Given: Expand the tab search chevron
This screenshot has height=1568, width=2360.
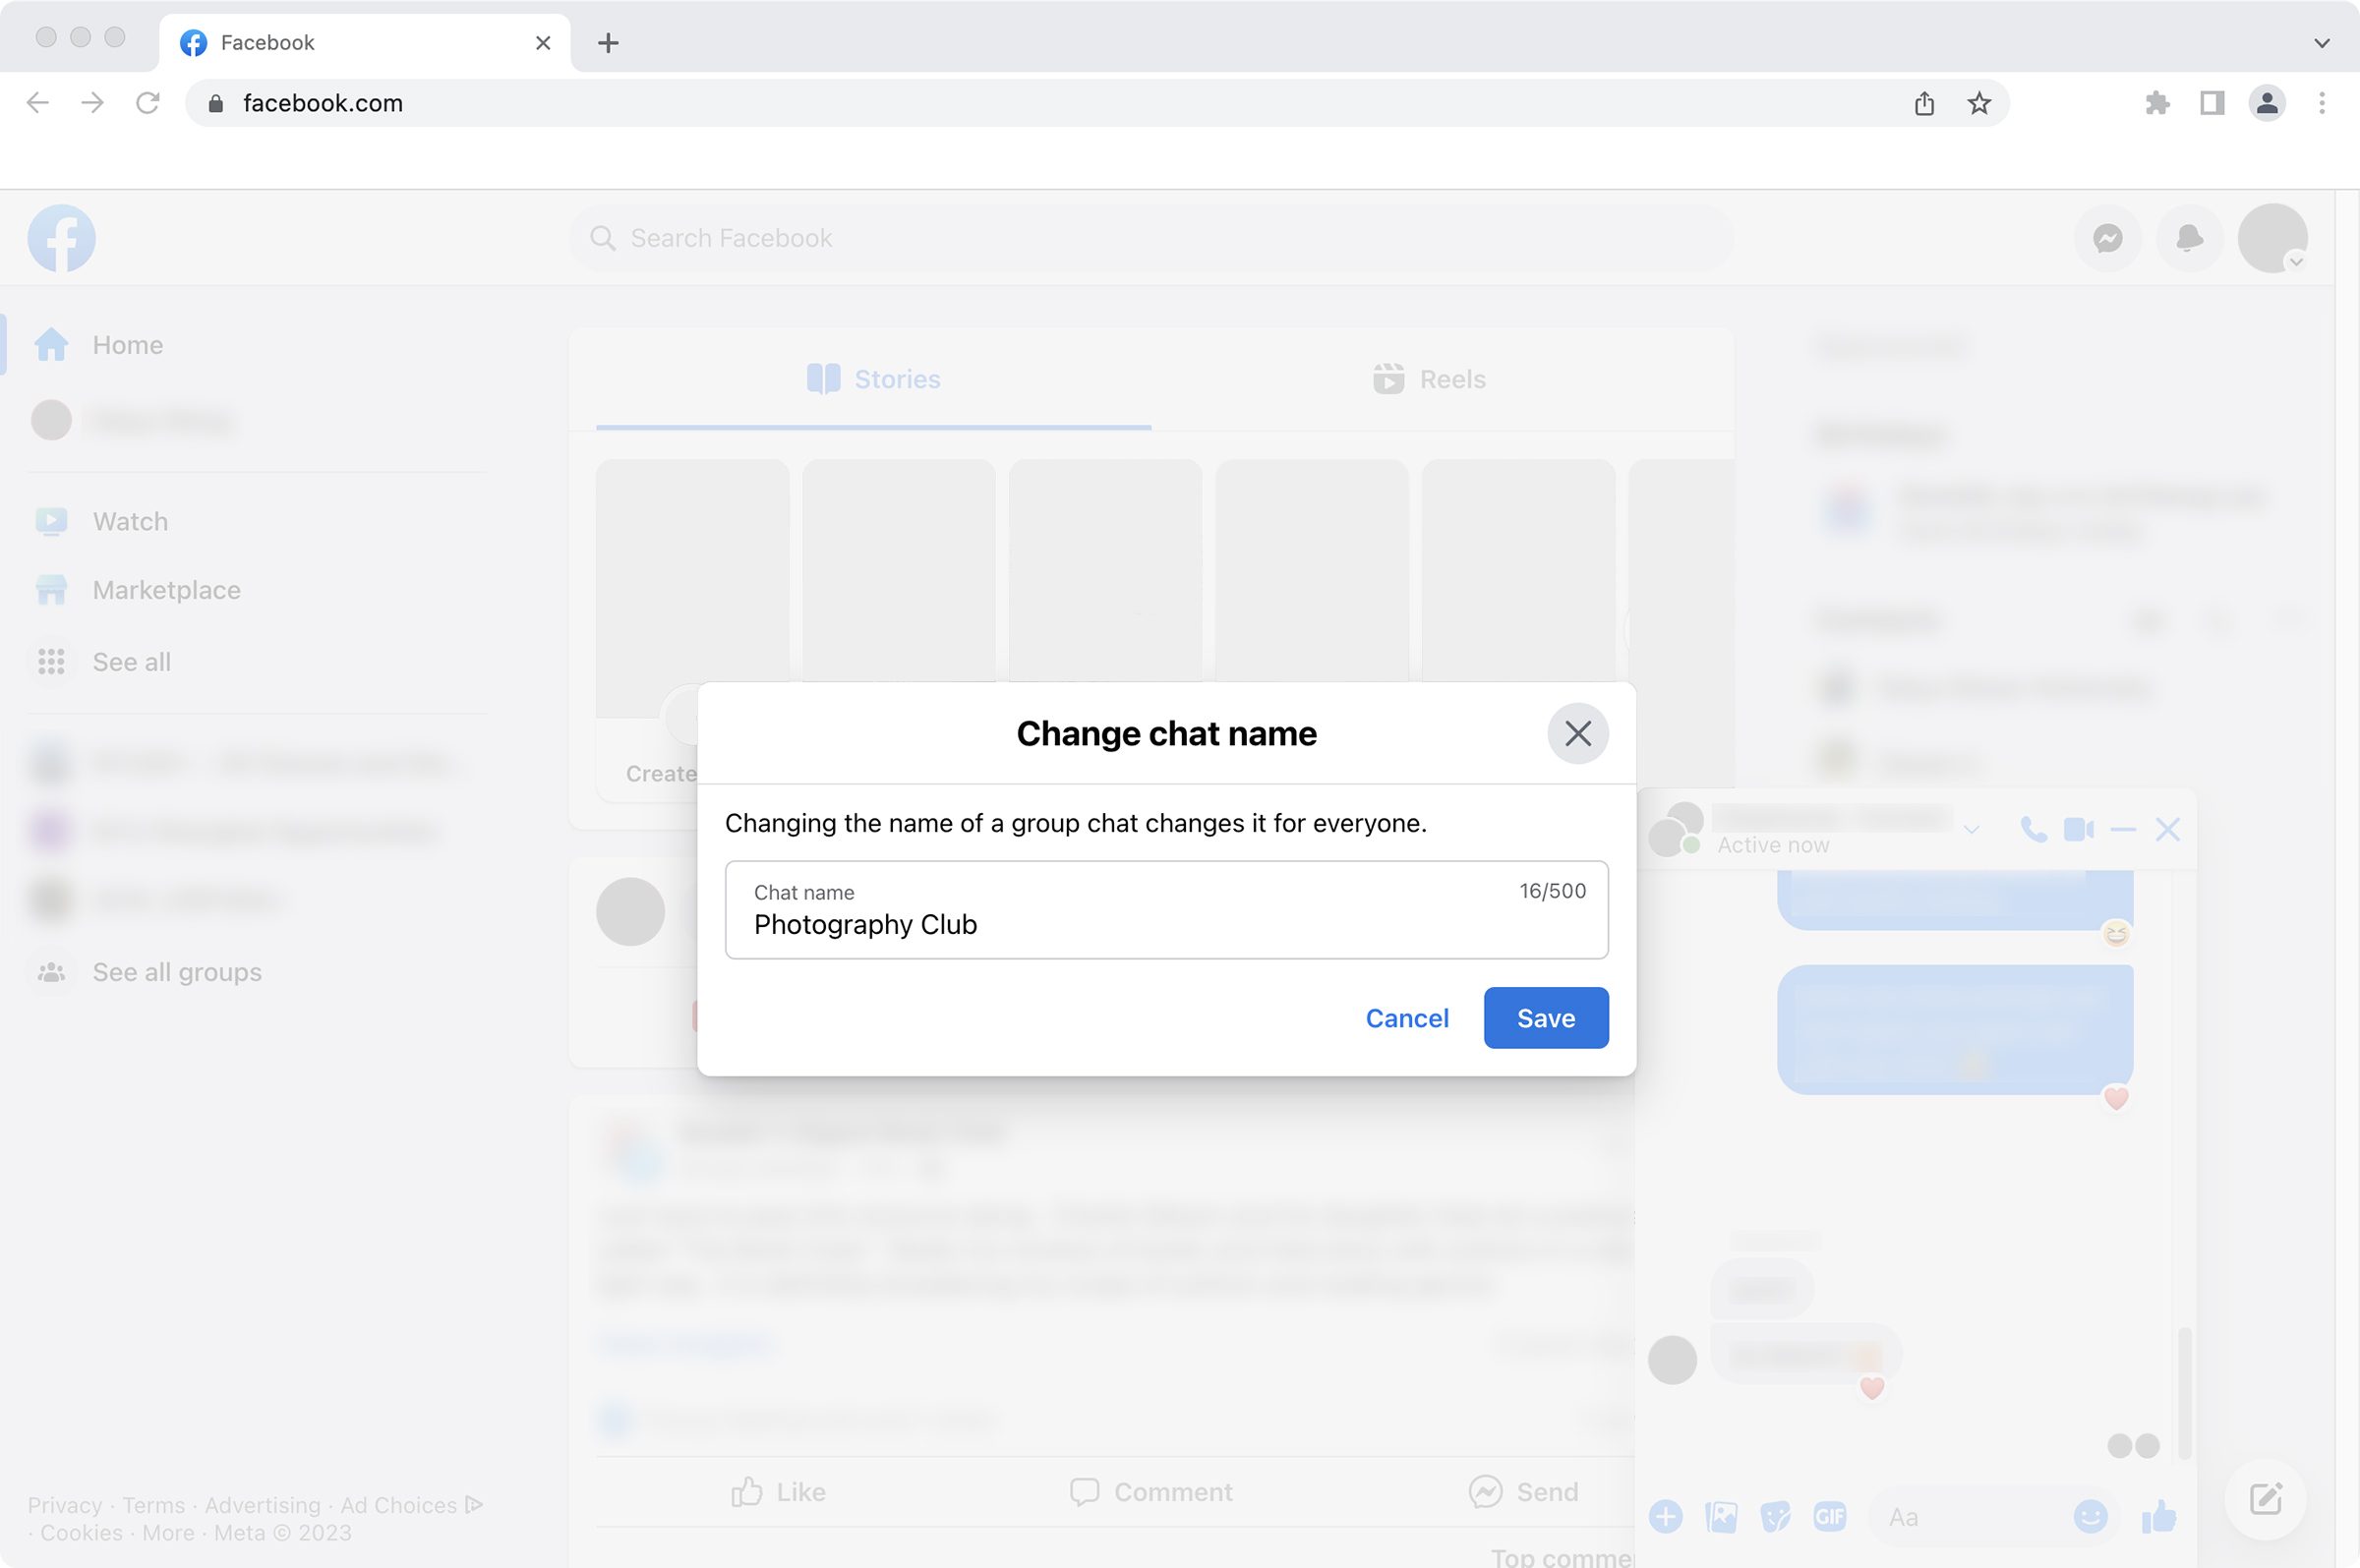Looking at the screenshot, I should [2322, 43].
